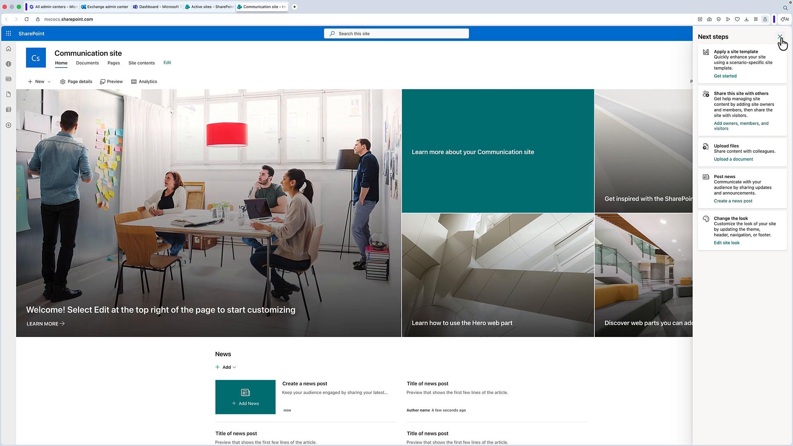Open Learn how to use the Hero web part tile
Screen dimensions: 793x446
coord(498,275)
